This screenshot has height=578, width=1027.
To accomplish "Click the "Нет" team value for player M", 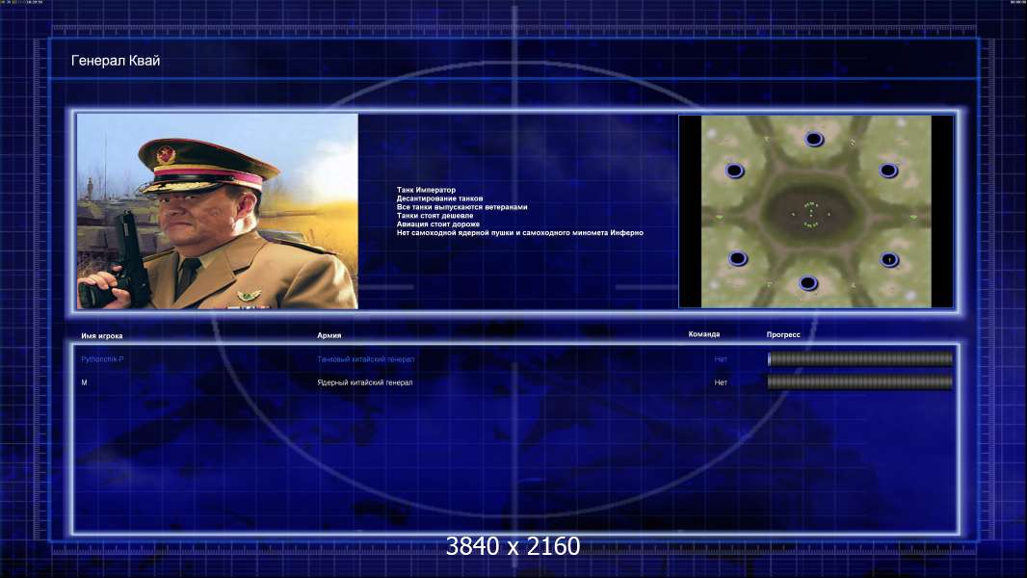I will pos(721,383).
